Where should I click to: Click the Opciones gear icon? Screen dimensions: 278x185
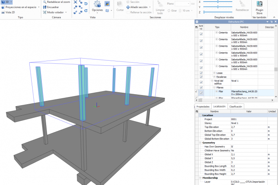[x=97, y=4]
